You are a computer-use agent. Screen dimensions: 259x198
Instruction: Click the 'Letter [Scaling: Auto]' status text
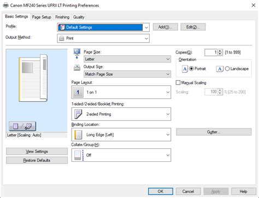click(24, 135)
